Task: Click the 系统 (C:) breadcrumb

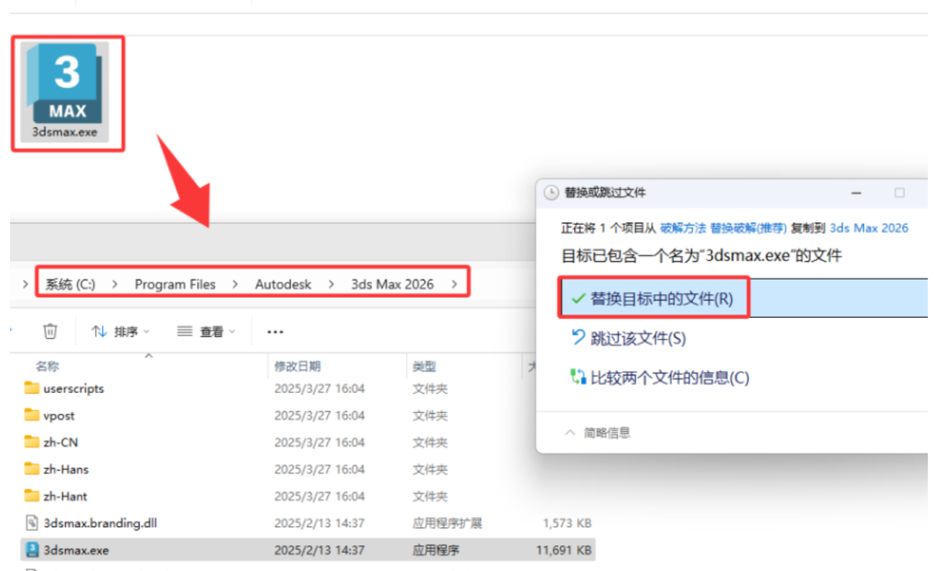Action: pyautogui.click(x=70, y=284)
